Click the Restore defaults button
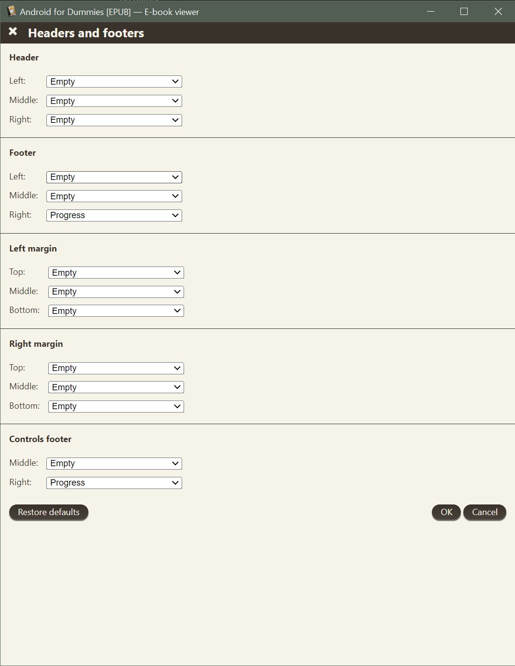The height and width of the screenshot is (666, 515). 49,512
